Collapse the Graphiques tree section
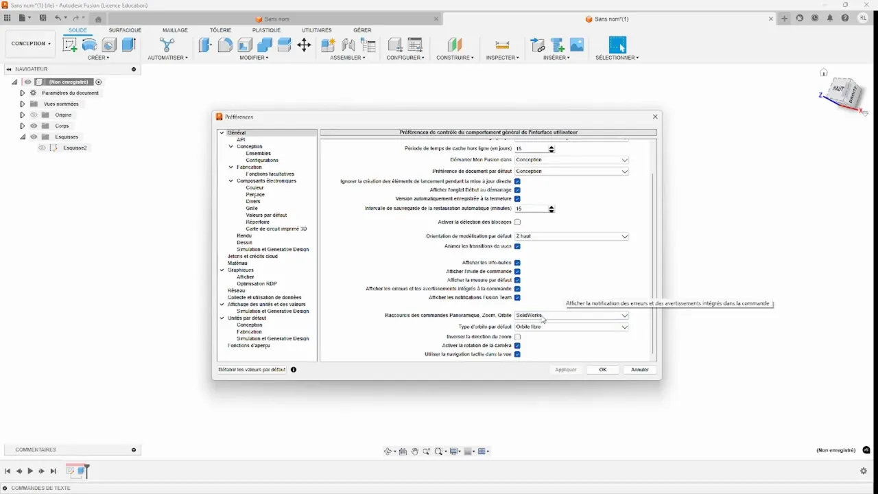Image resolution: width=878 pixels, height=494 pixels. pos(222,270)
